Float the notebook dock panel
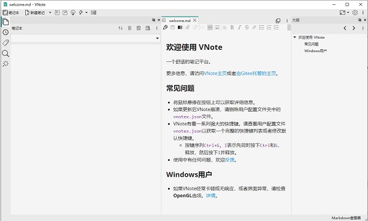This screenshot has width=368, height=221. pyautogui.click(x=153, y=20)
